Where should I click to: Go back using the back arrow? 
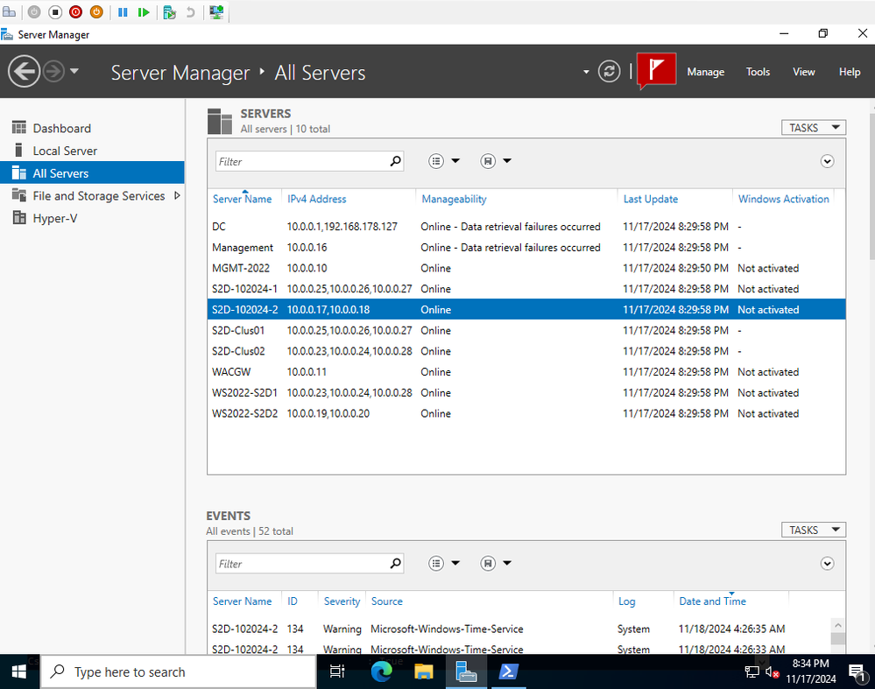pos(24,72)
